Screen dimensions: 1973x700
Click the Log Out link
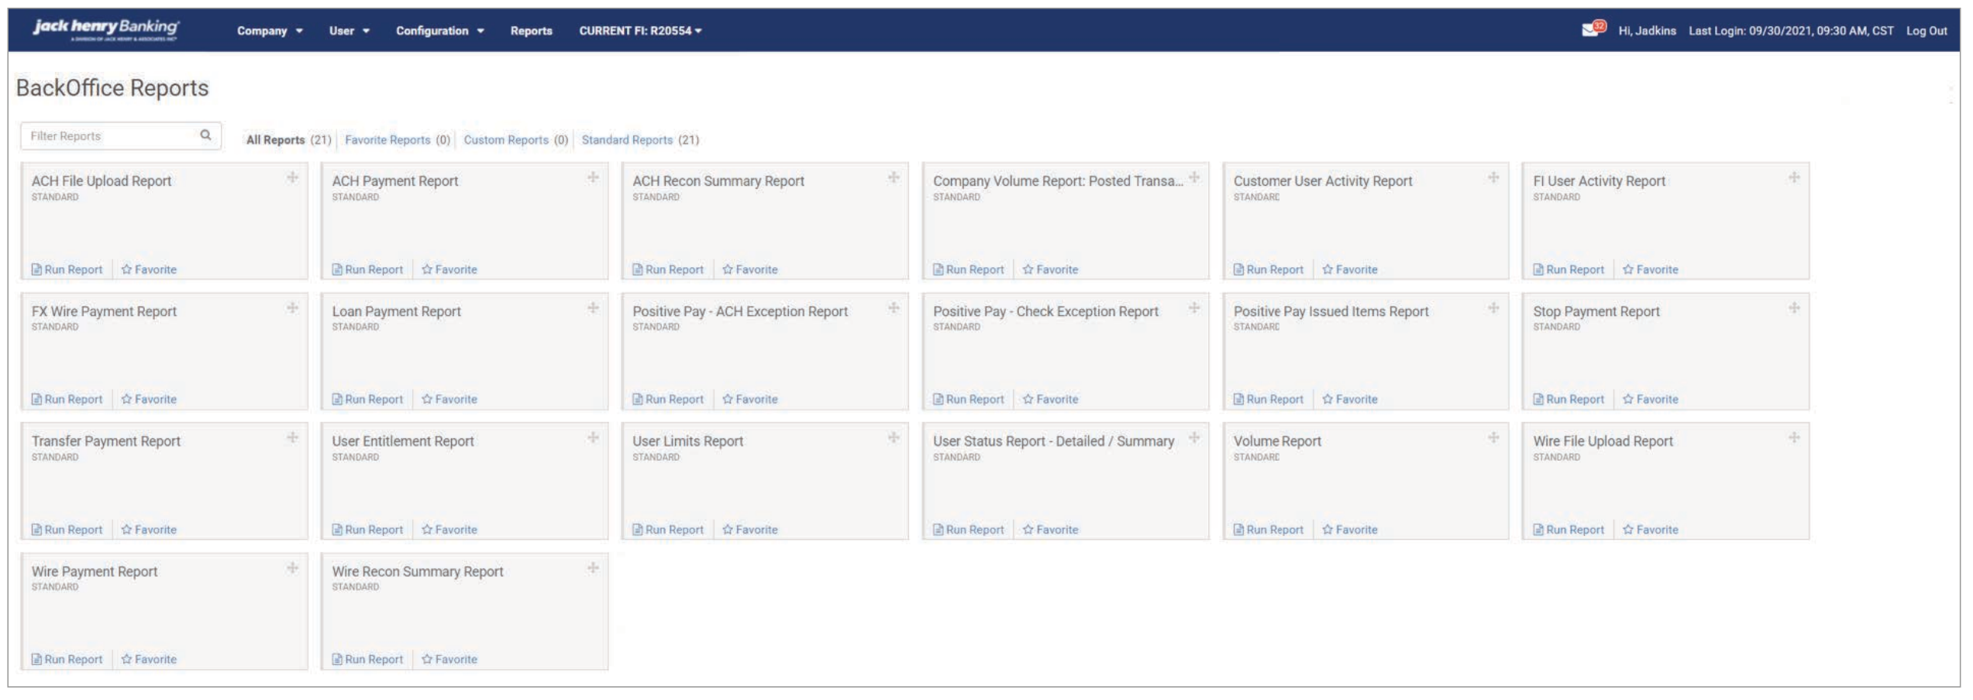coord(1927,31)
